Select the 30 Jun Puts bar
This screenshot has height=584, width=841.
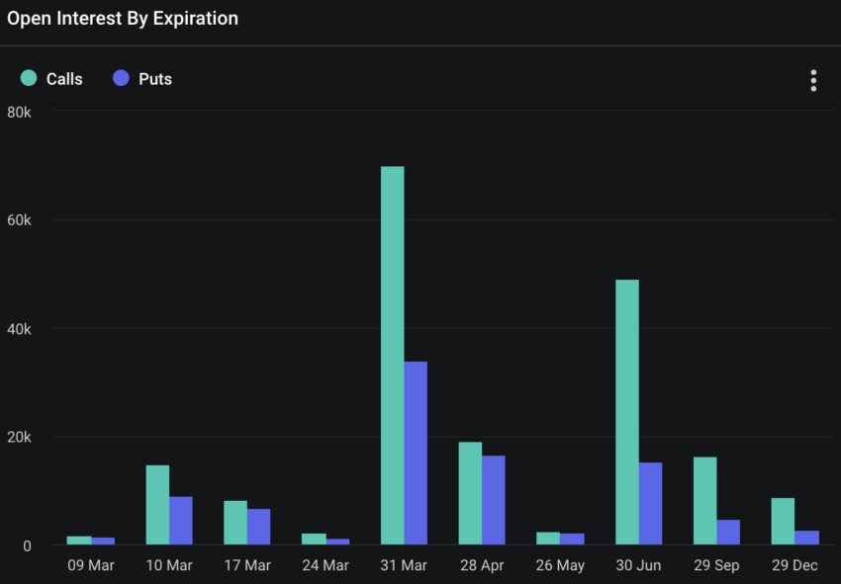(650, 504)
